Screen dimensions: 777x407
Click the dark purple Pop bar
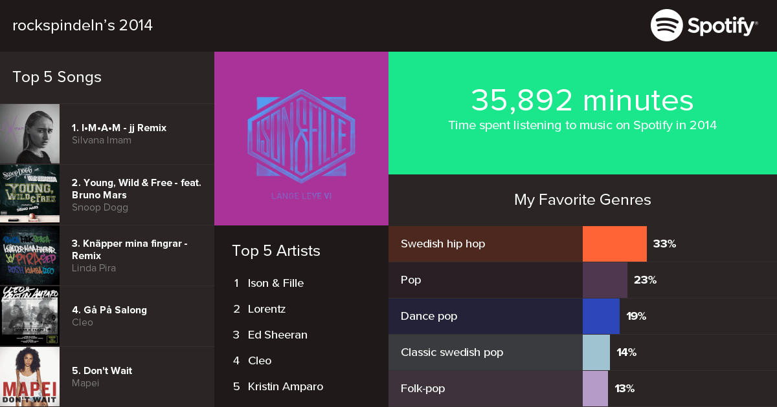[x=605, y=280]
